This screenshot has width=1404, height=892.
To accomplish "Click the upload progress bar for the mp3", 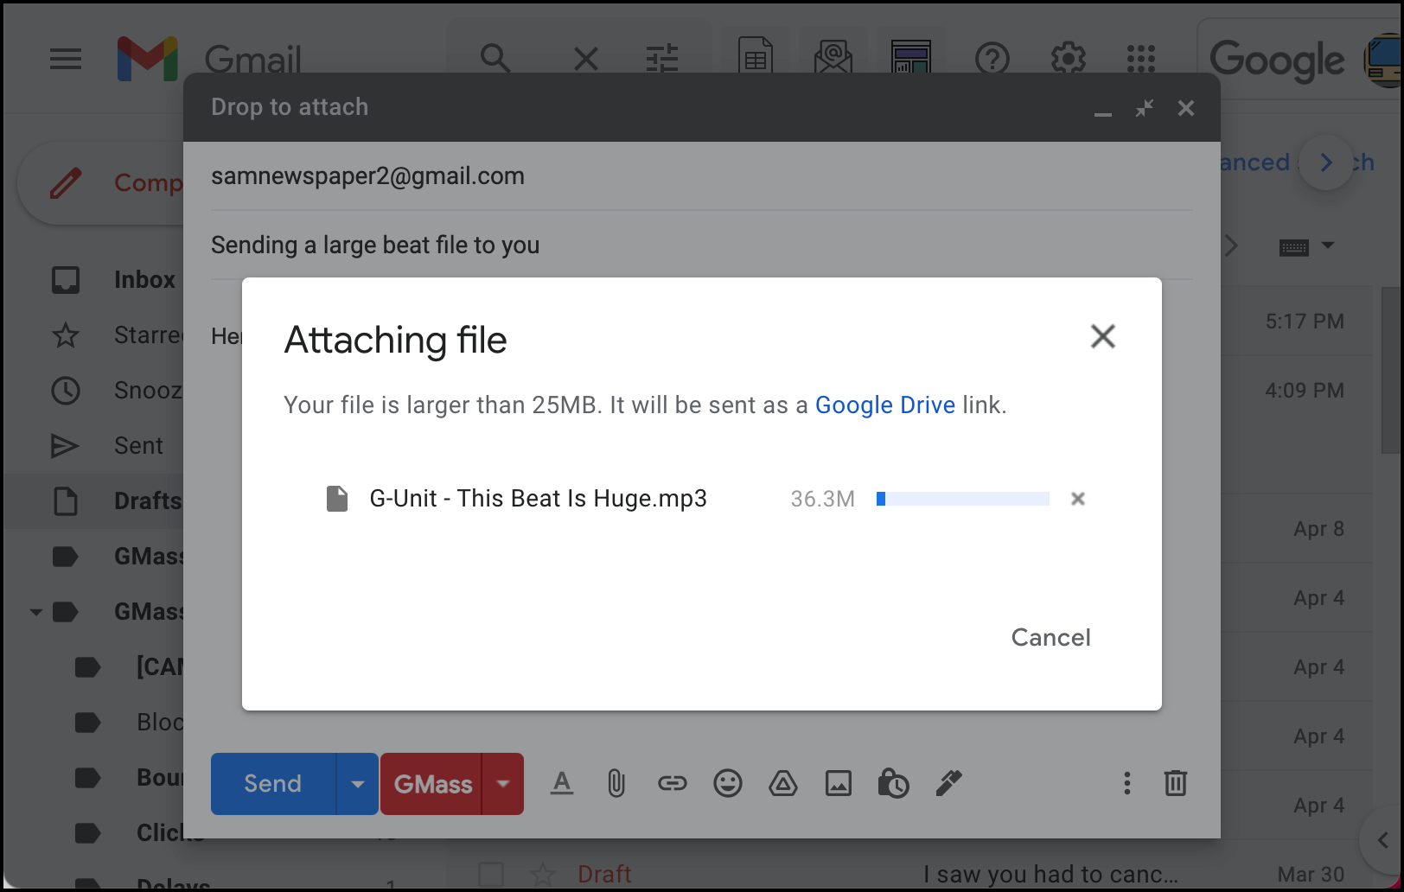I will [963, 499].
